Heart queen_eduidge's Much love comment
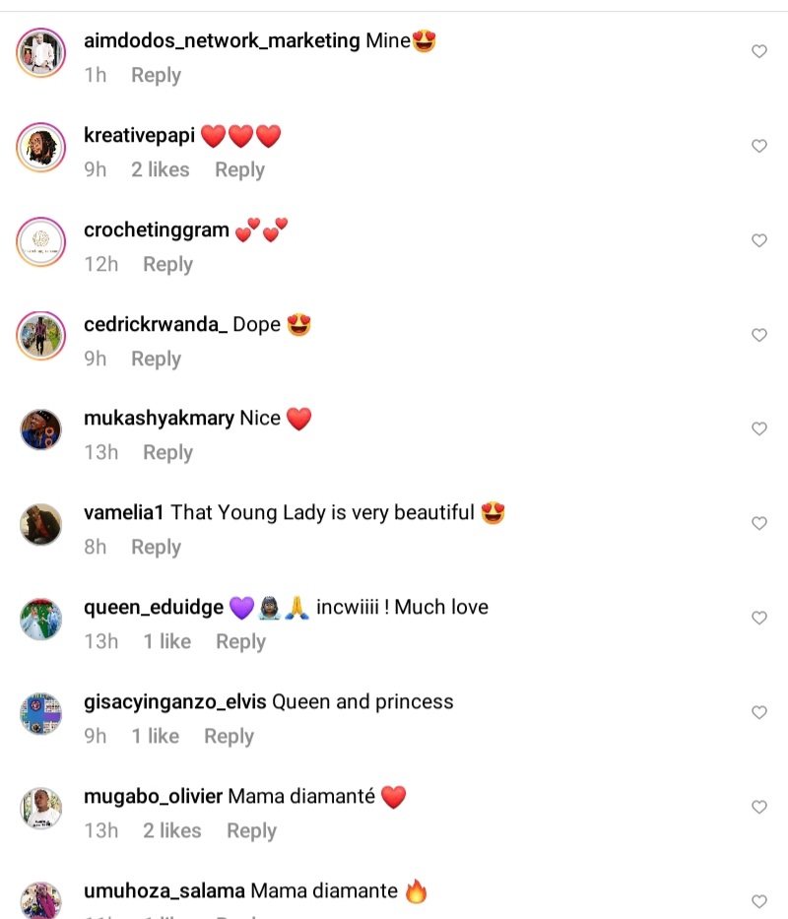788x919 pixels. coord(759,618)
